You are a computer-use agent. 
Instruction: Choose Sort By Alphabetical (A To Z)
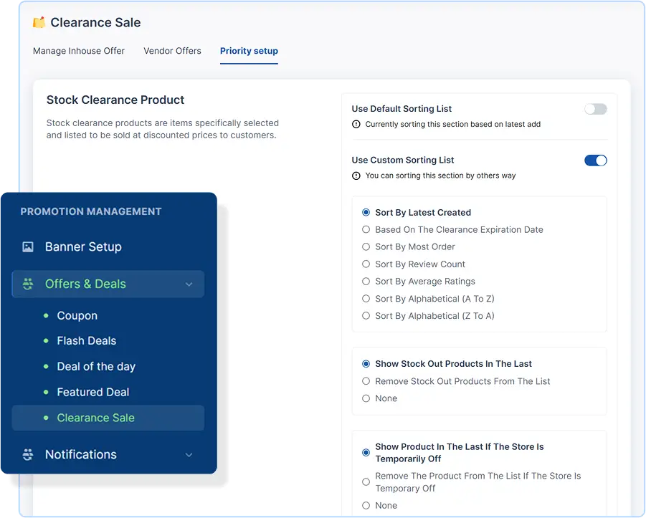[366, 299]
